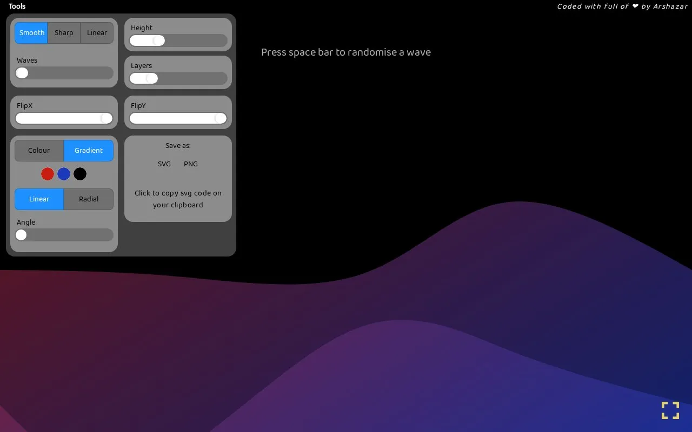692x432 pixels.
Task: Click the Layers slider handle
Action: tap(152, 78)
